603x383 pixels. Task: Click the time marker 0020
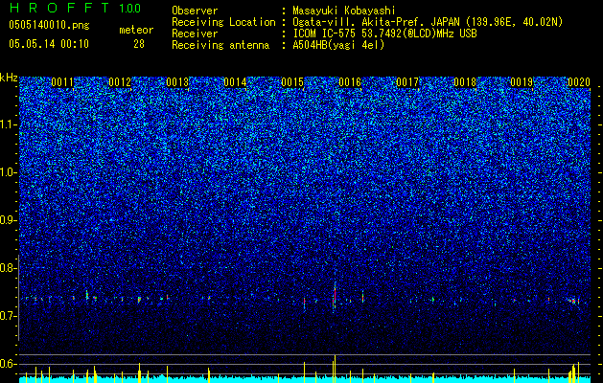579,82
